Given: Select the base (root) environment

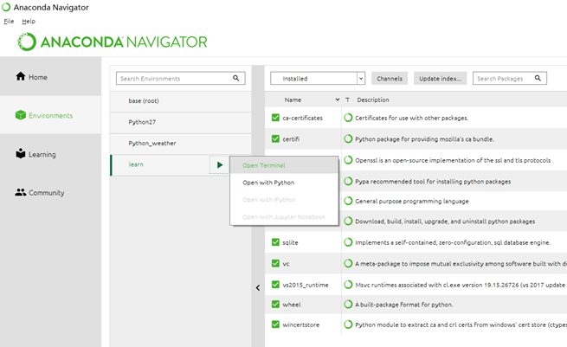Looking at the screenshot, I should (x=180, y=101).
